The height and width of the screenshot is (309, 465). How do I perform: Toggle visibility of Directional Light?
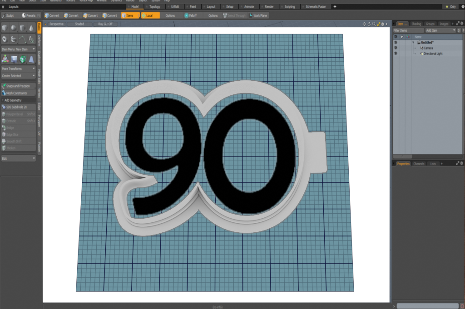(396, 54)
